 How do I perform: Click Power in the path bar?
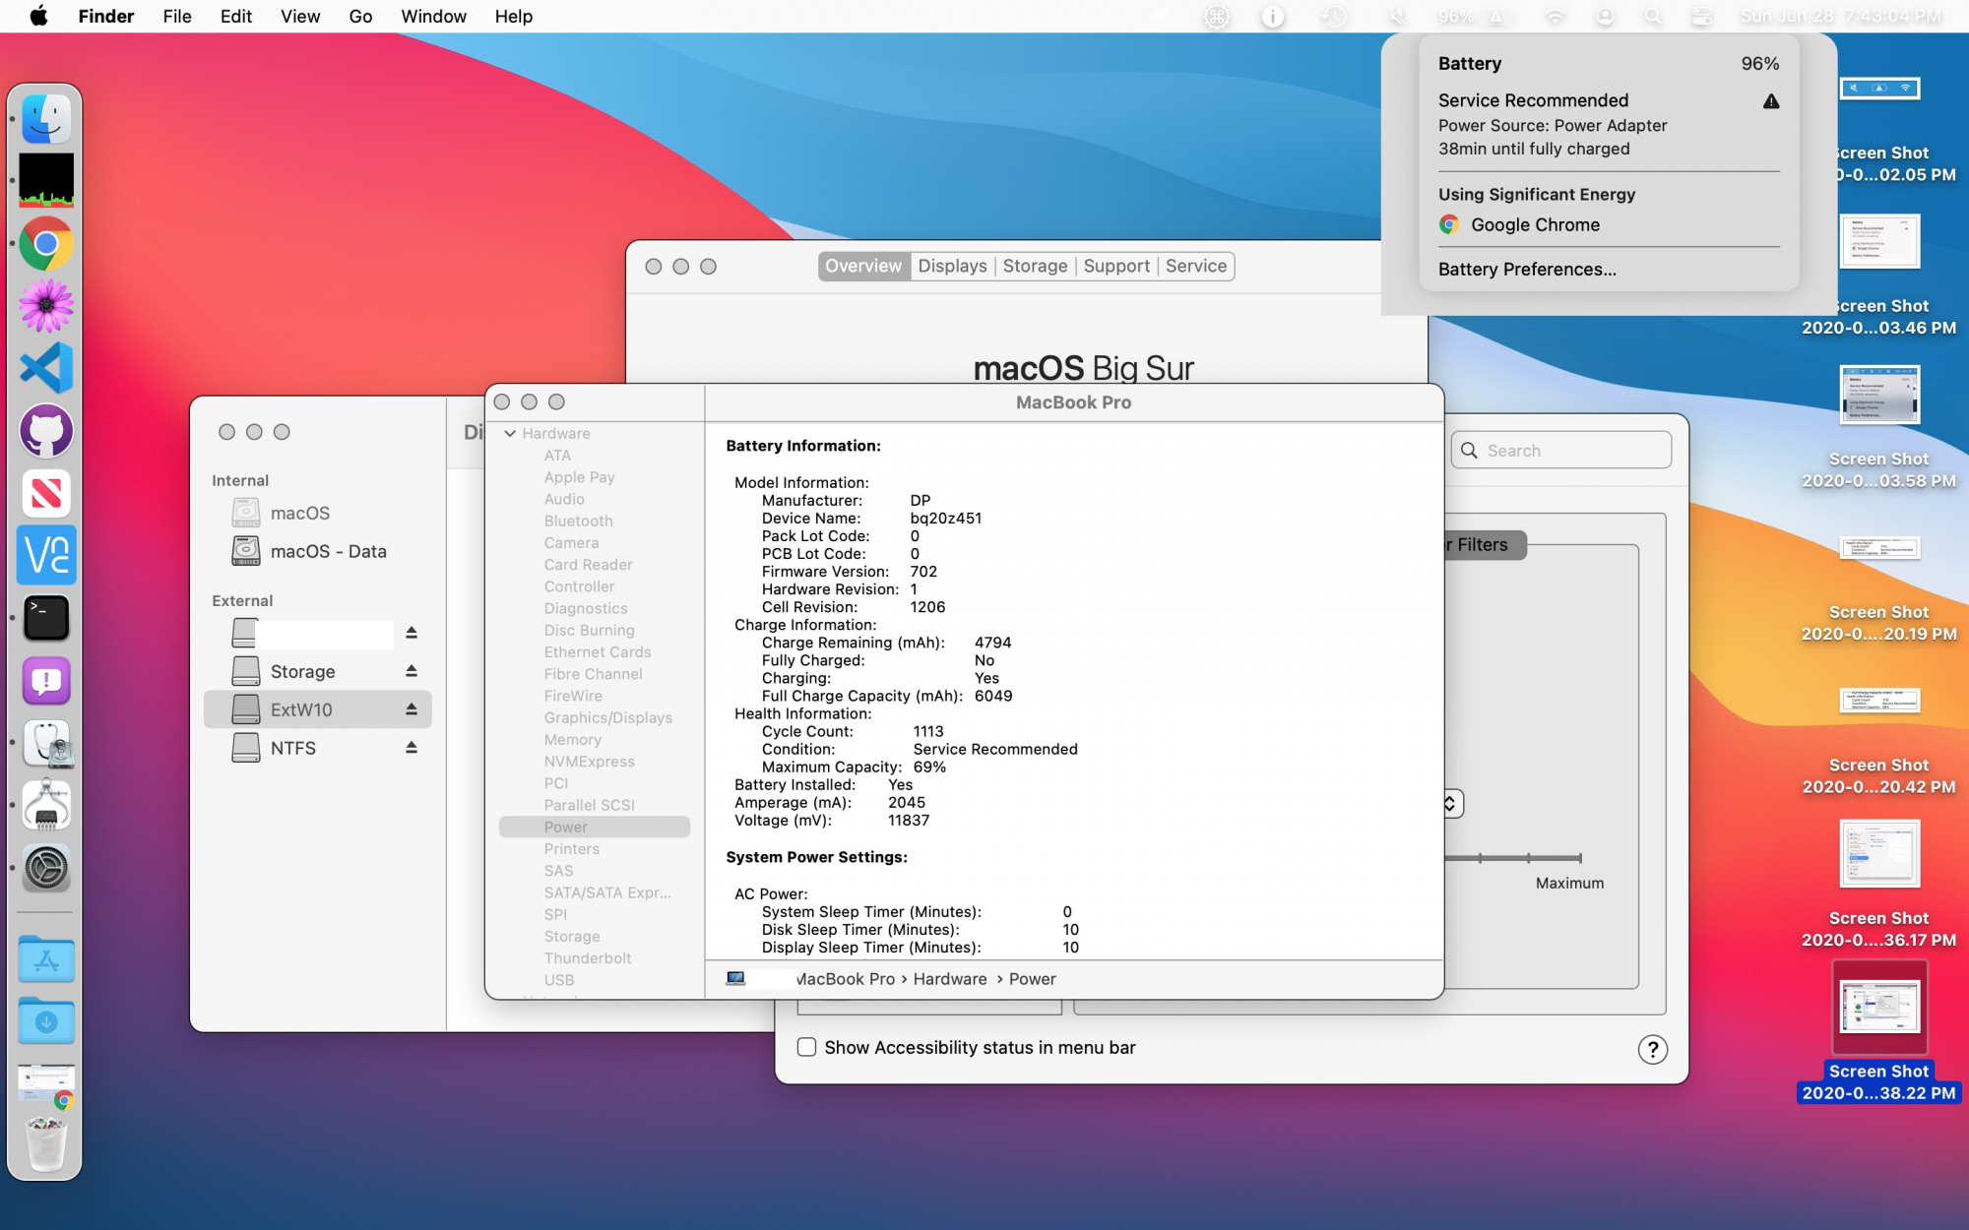click(x=1032, y=979)
